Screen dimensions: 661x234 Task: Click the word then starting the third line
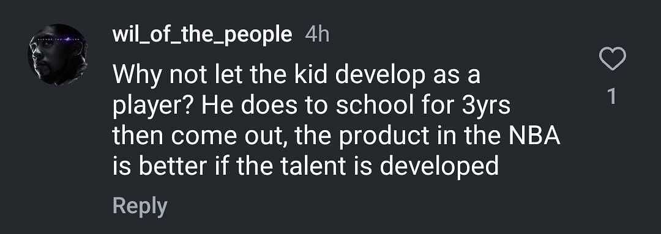pos(138,137)
